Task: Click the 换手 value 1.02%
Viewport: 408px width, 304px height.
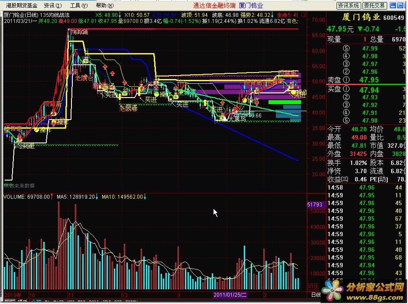Action: click(358, 163)
